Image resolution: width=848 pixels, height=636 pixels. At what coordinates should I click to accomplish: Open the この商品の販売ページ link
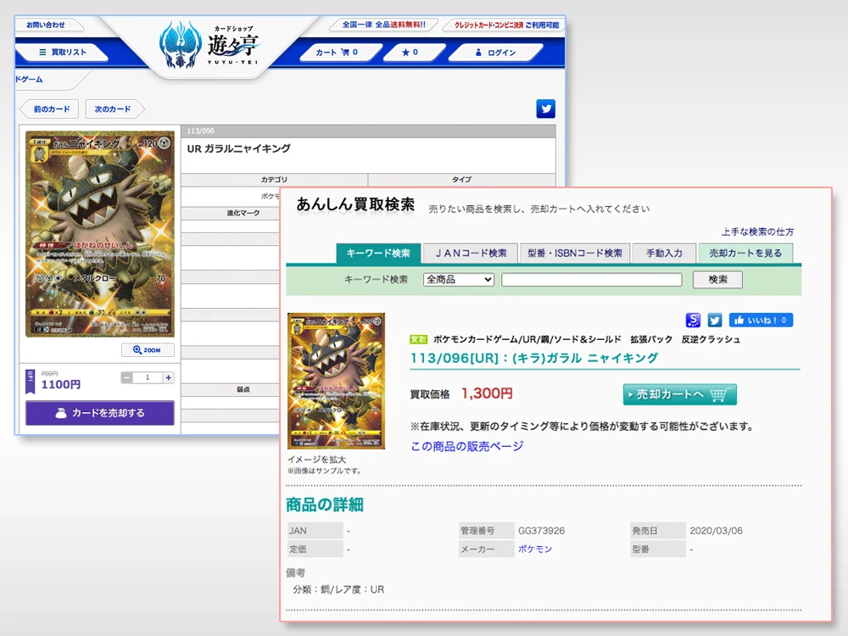click(466, 446)
